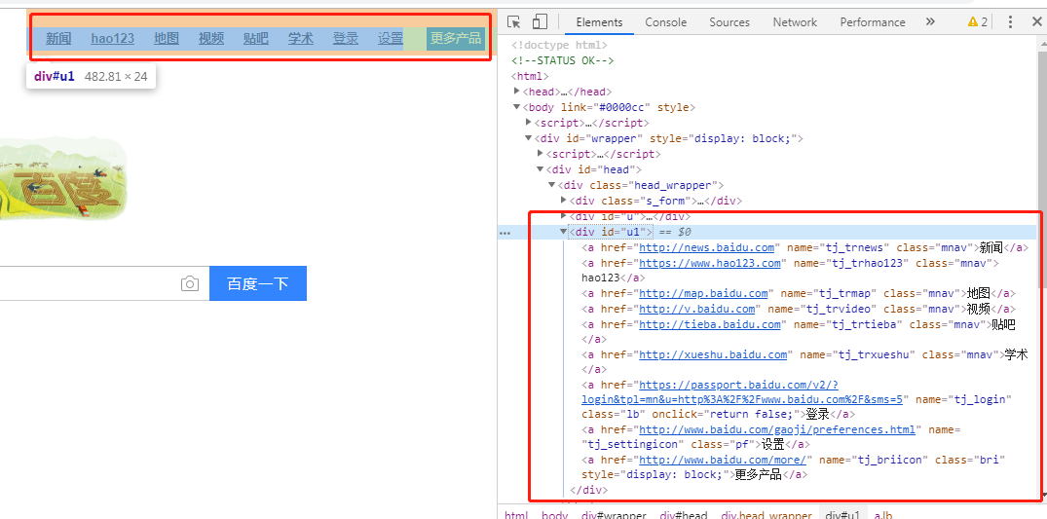Click the http://xueshu.baidu.com href in code
The image size is (1047, 519).
click(713, 354)
